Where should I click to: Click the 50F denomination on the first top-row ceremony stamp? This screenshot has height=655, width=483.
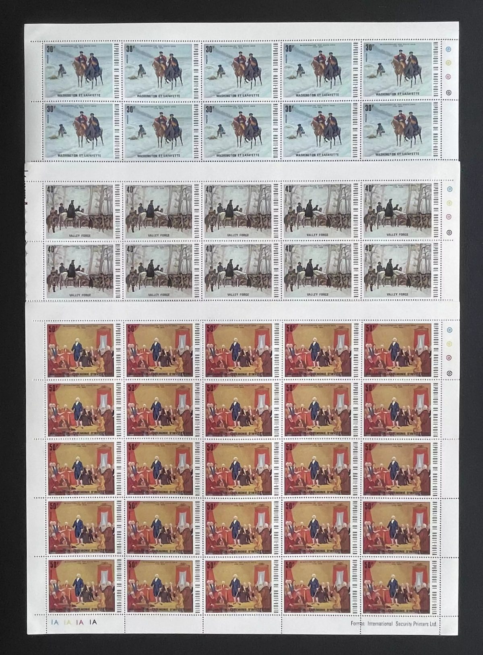coord(53,329)
